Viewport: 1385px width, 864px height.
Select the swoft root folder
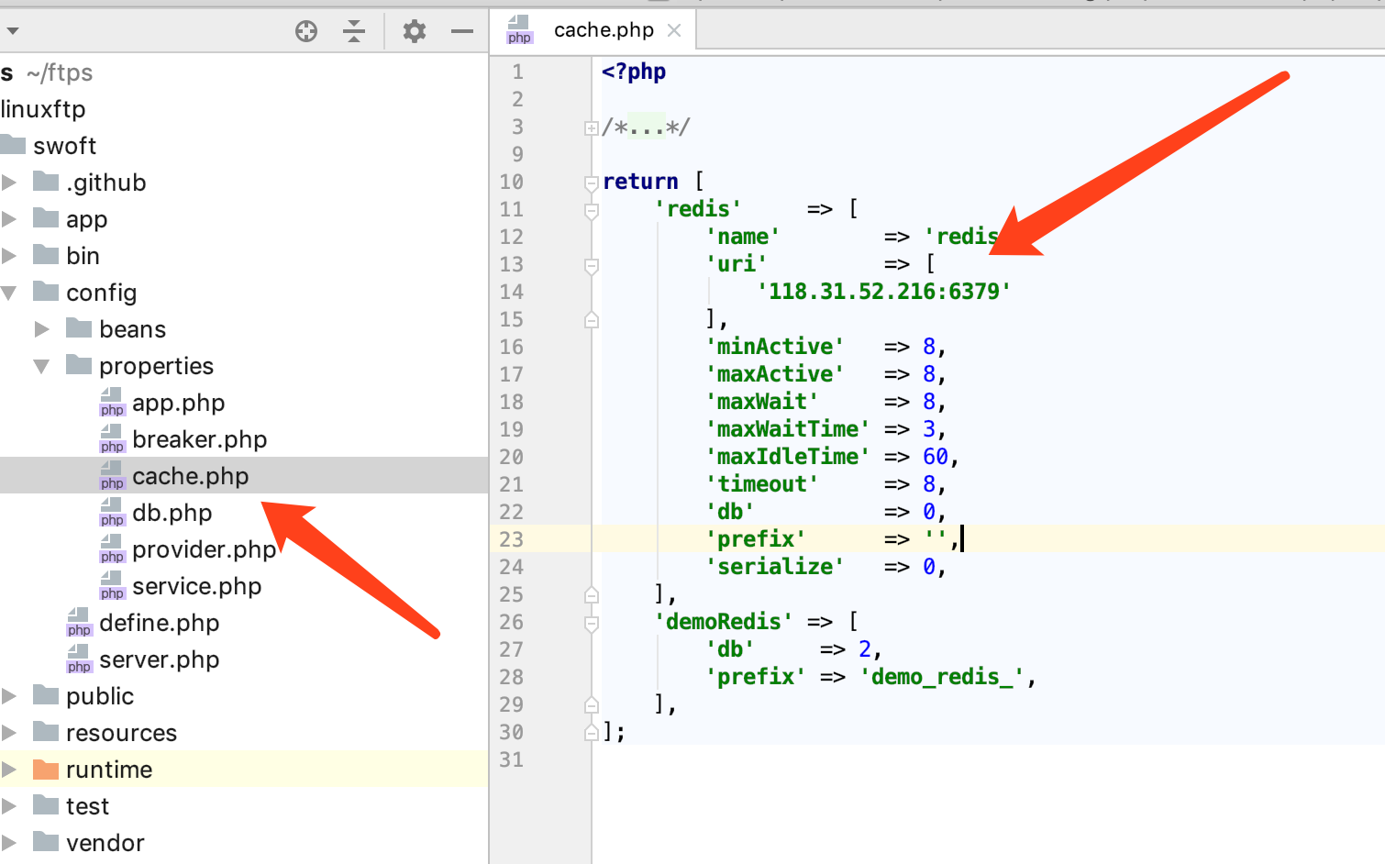pos(64,146)
